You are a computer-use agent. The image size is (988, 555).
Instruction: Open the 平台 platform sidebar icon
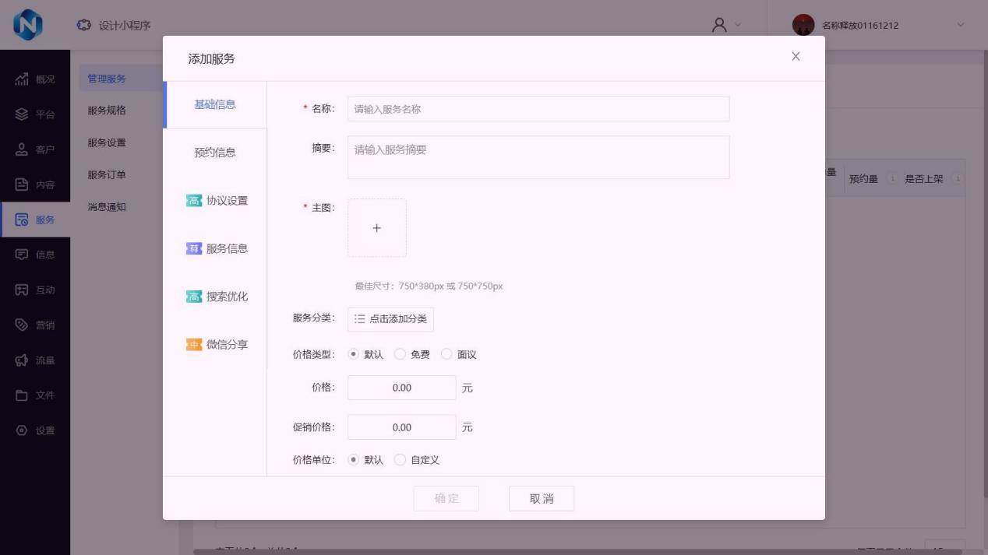coord(22,114)
